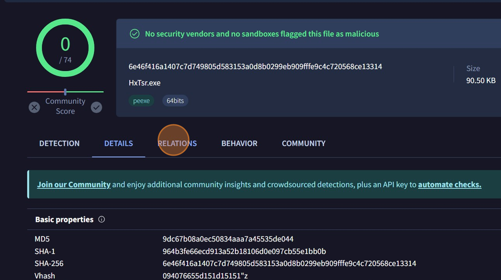501x280 pixels.
Task: Click the HxTsr.exe file name
Action: tap(144, 83)
